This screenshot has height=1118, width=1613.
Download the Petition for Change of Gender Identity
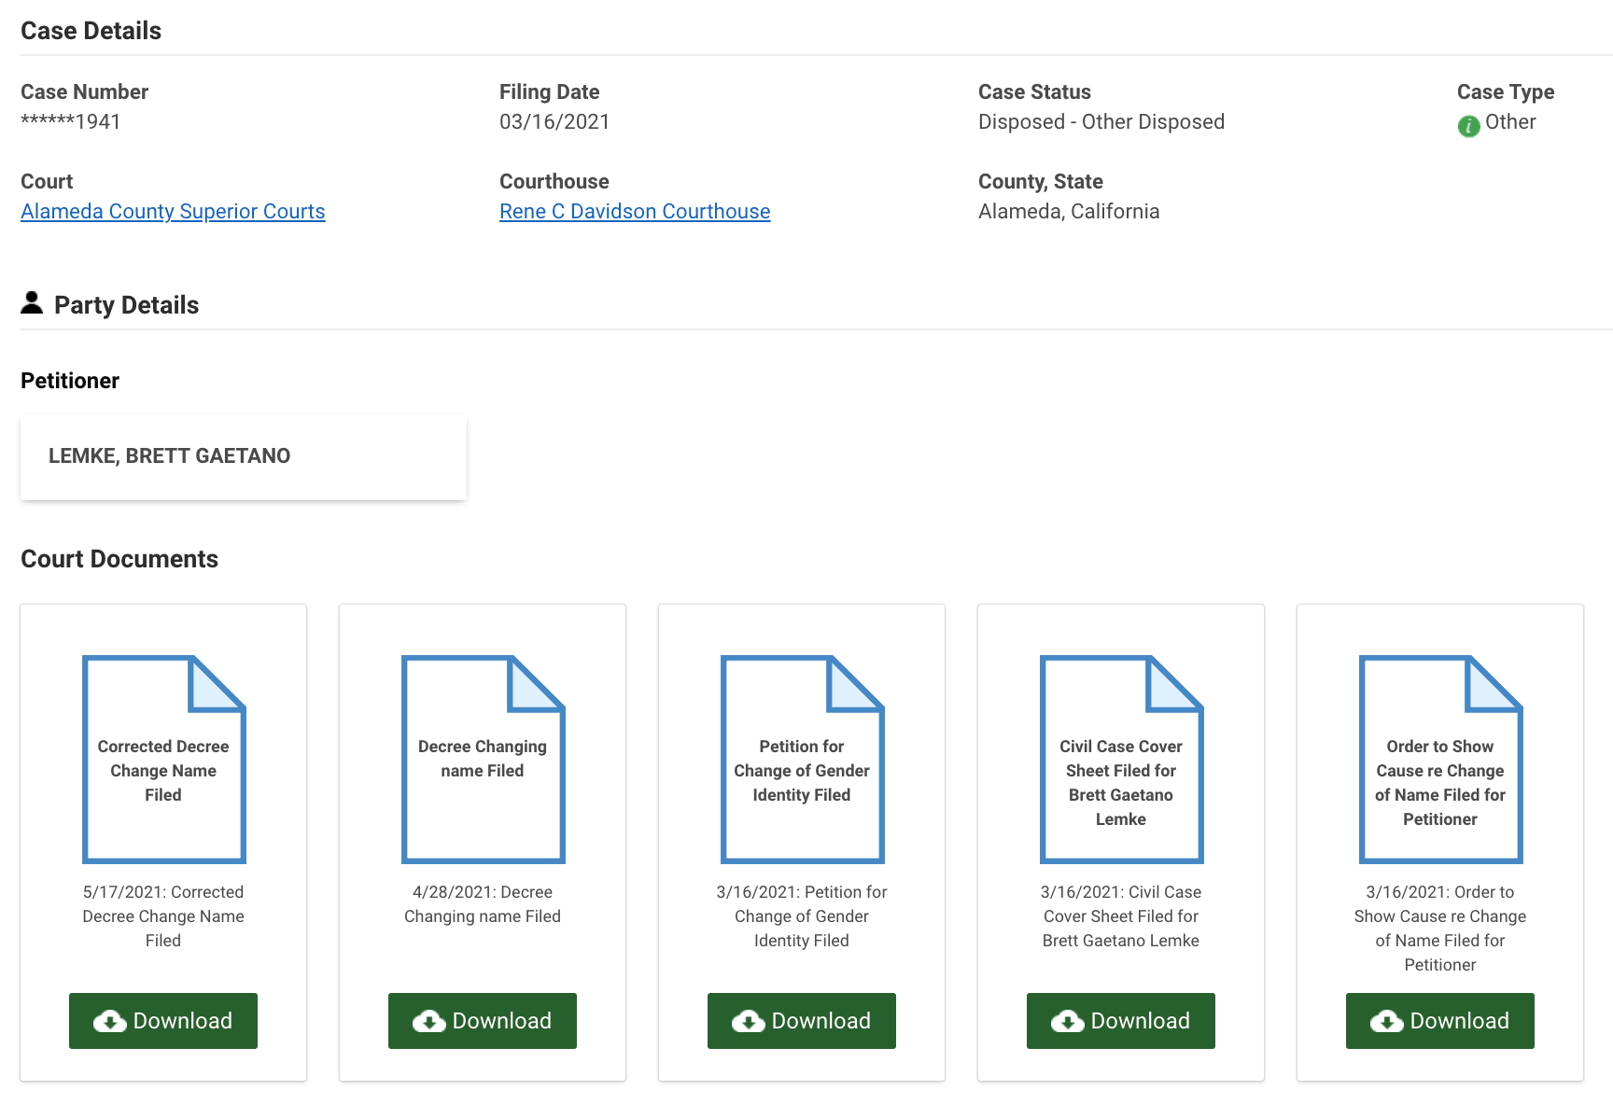pos(802,1021)
